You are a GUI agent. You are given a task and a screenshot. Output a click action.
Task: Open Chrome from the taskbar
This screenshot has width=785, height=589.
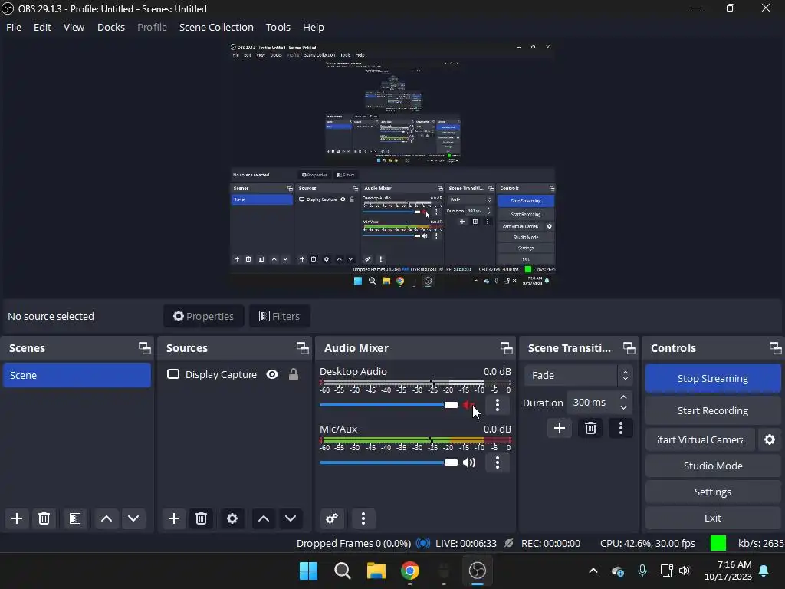(x=410, y=571)
